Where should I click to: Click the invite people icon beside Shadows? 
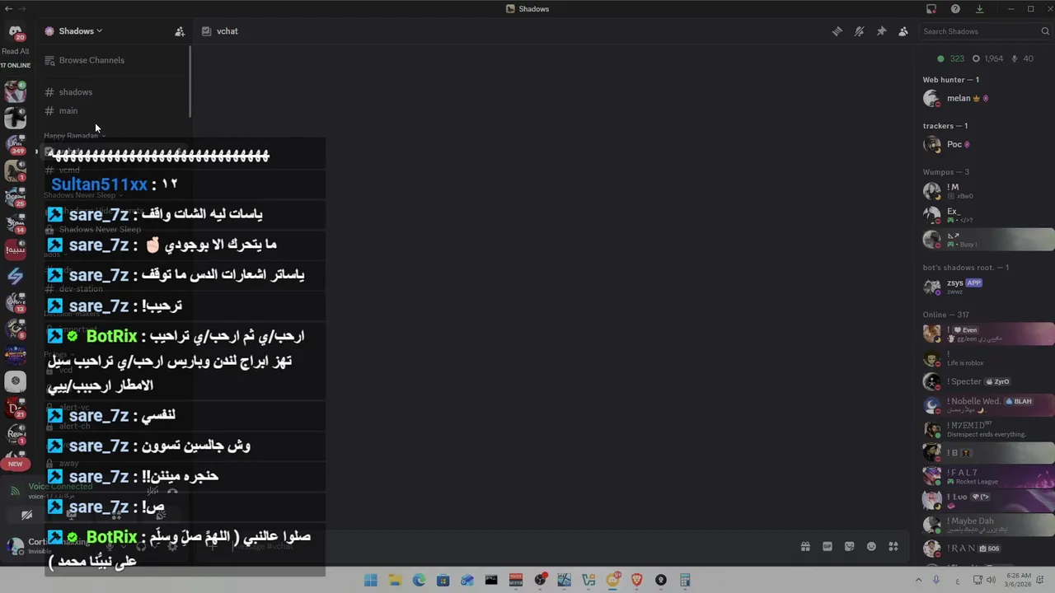click(x=180, y=31)
